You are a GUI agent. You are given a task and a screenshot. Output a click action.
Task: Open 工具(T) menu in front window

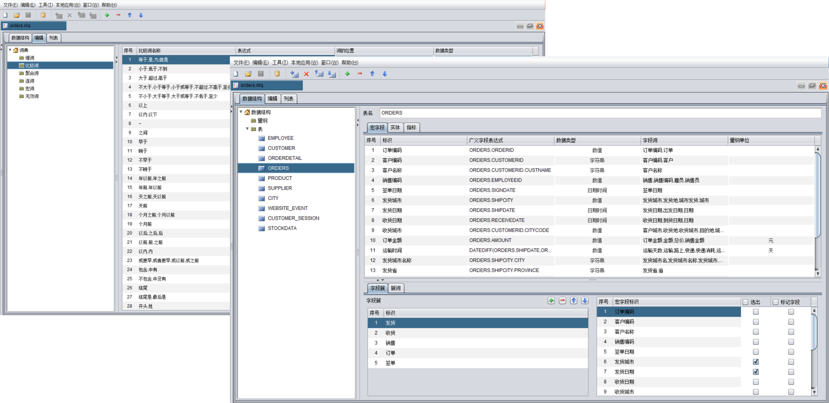click(x=280, y=63)
